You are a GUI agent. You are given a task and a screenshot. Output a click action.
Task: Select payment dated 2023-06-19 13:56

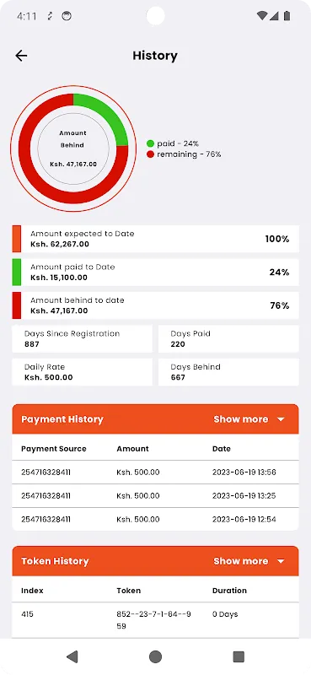(155, 472)
